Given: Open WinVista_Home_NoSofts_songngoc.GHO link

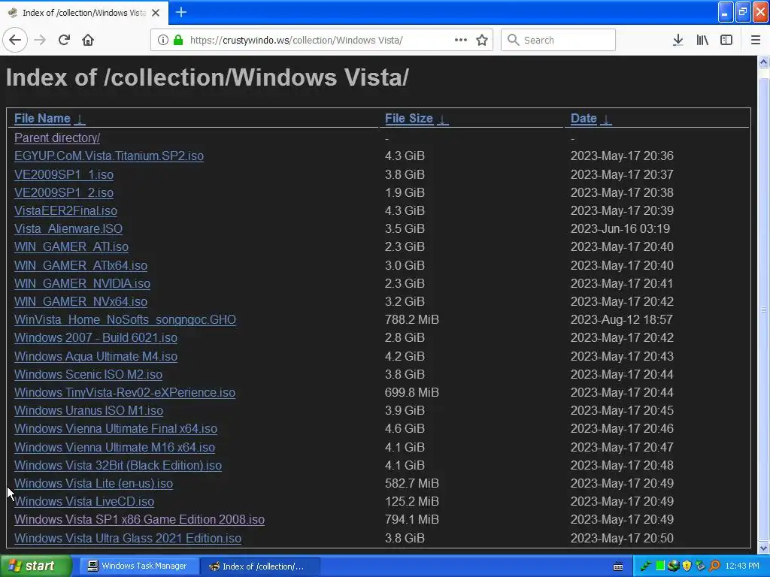Looking at the screenshot, I should pyautogui.click(x=126, y=320).
